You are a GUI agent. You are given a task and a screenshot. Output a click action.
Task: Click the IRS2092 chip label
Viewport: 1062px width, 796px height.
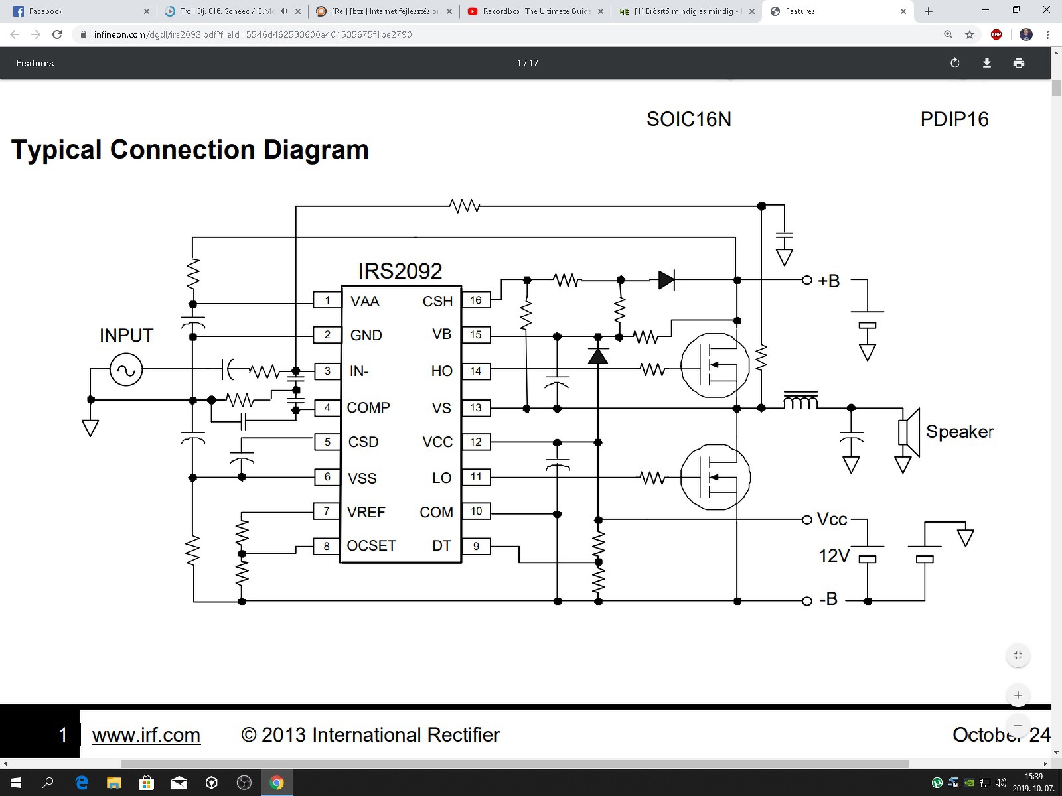click(400, 271)
